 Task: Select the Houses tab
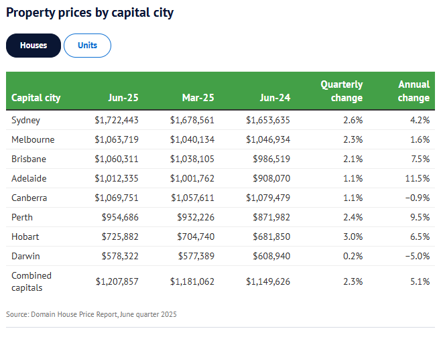34,46
